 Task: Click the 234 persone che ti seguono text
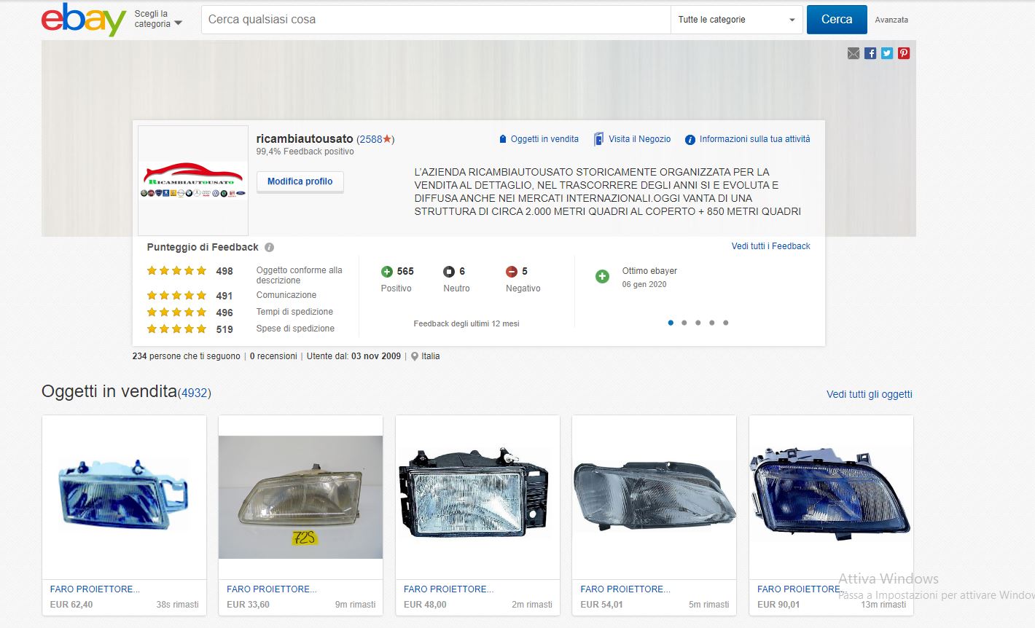(186, 356)
